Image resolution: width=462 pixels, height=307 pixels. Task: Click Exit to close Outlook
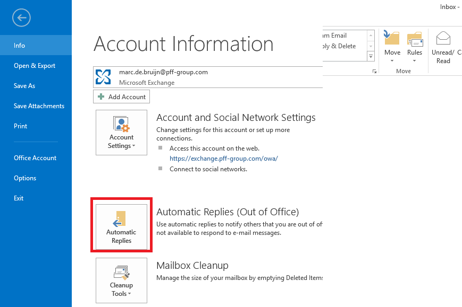19,198
